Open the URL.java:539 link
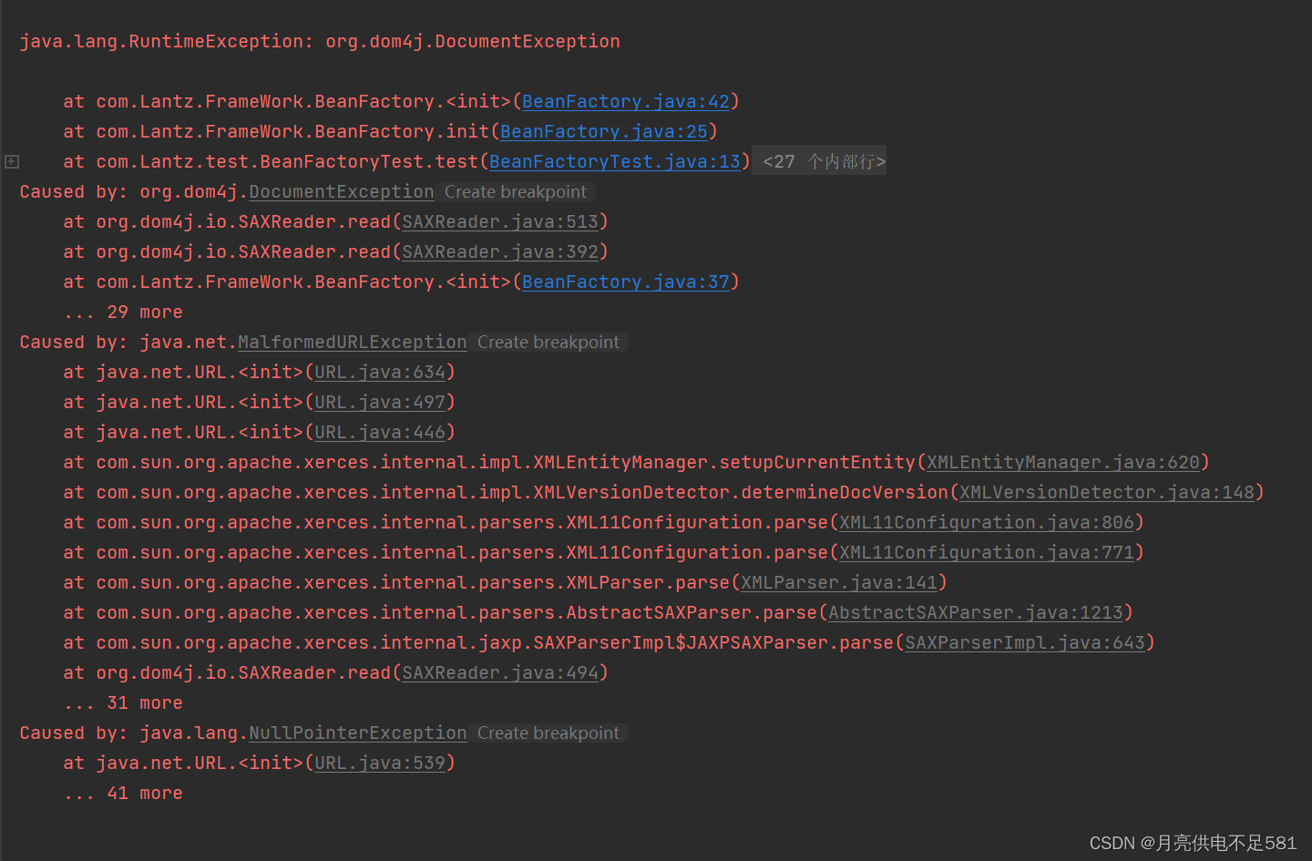This screenshot has width=1312, height=861. 380,764
